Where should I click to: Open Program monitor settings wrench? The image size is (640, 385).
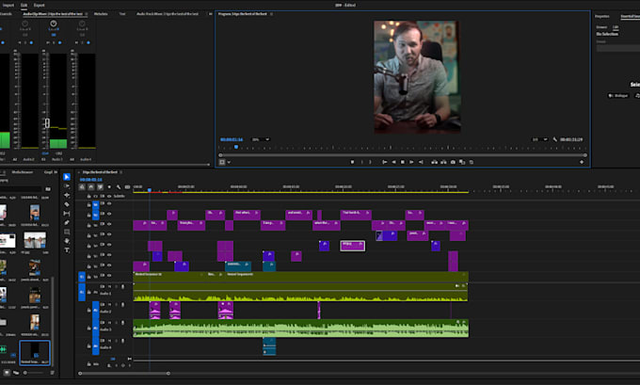[554, 139]
